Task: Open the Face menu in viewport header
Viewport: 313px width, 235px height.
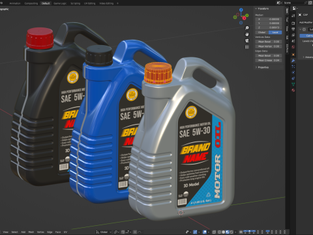Action: coord(58,232)
